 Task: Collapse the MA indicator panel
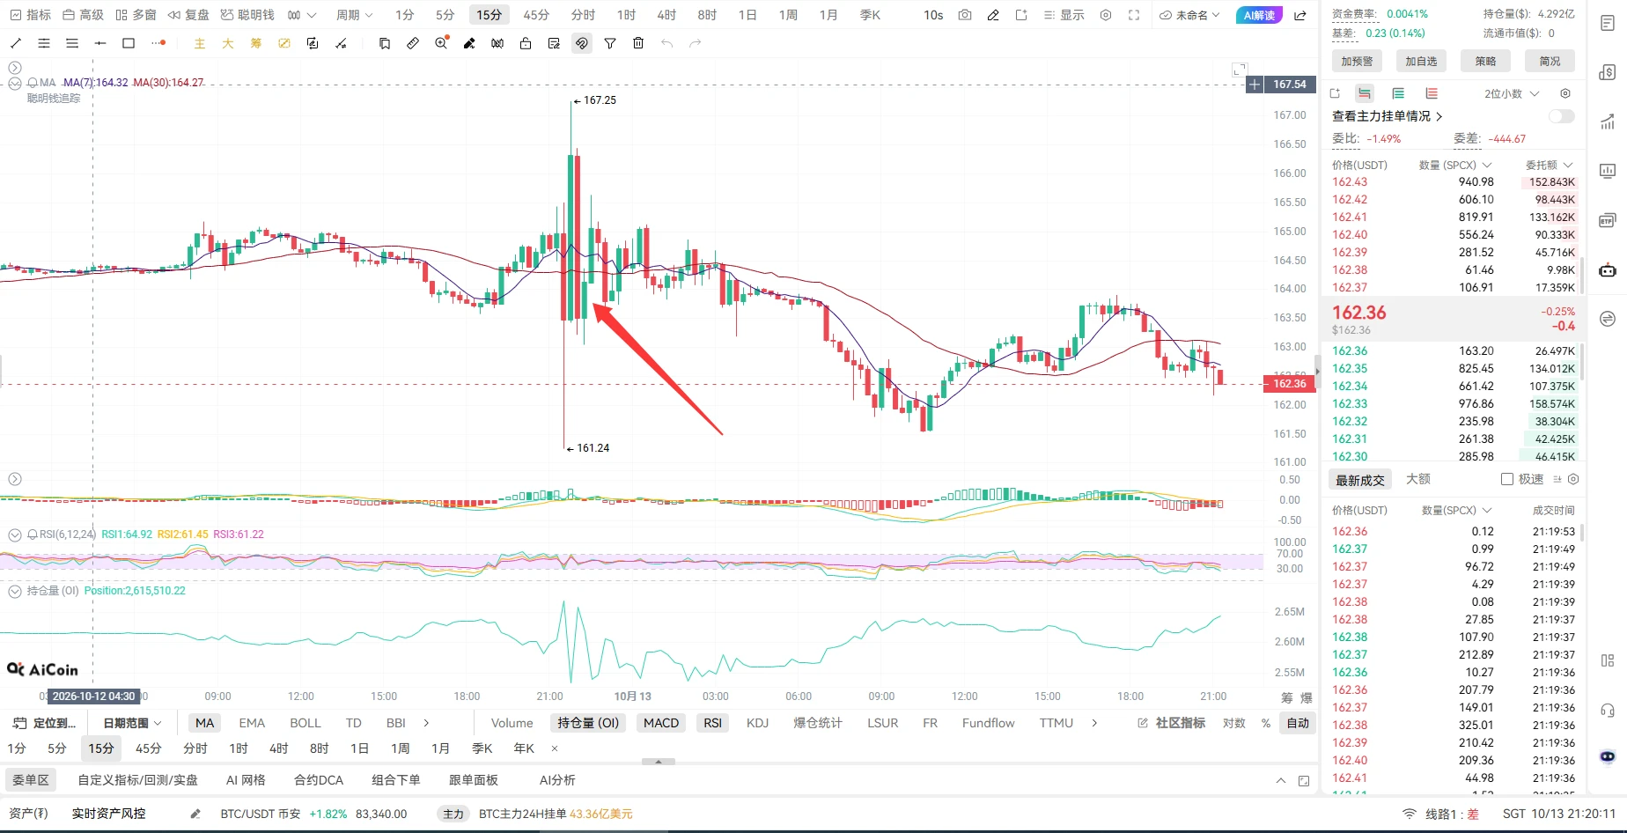tap(15, 84)
